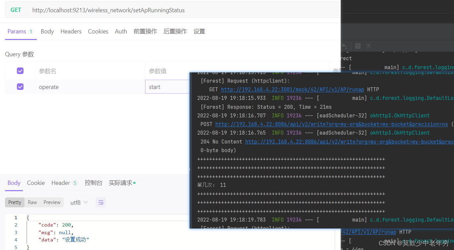Open the Cookies tab

(x=98, y=31)
